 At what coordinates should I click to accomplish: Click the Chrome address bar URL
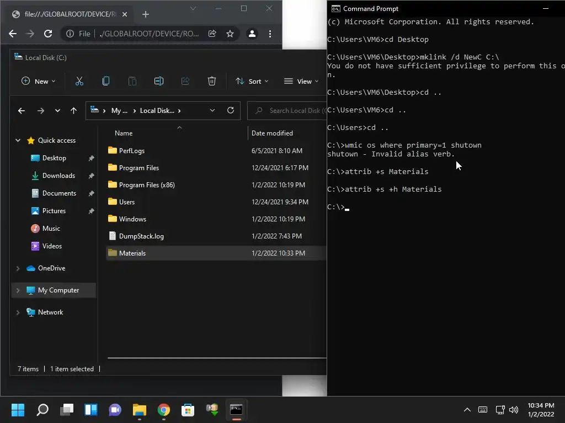(149, 34)
